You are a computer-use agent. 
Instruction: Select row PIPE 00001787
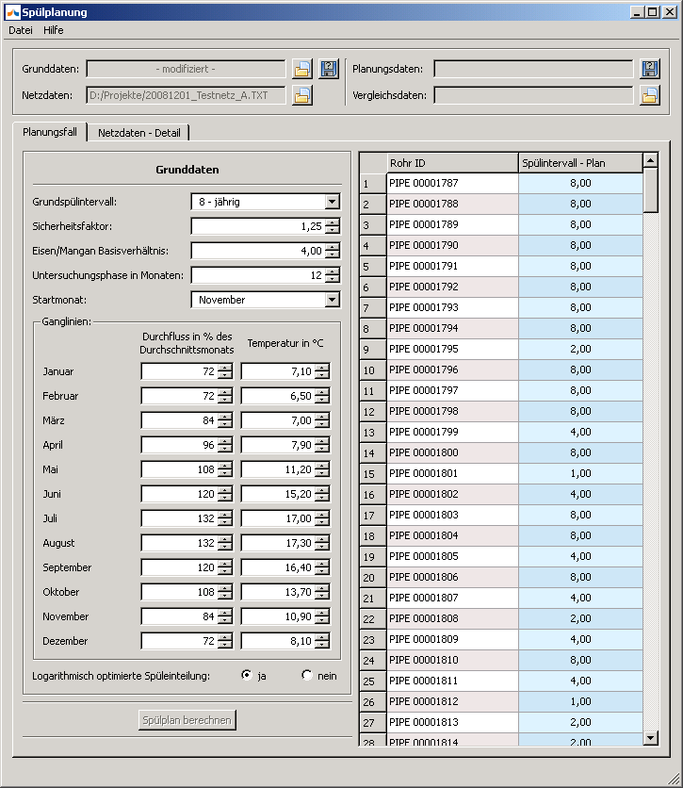click(x=452, y=184)
